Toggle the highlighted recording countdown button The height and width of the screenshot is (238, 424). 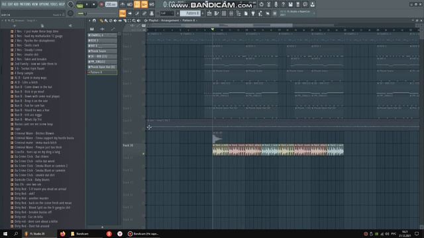point(137,5)
